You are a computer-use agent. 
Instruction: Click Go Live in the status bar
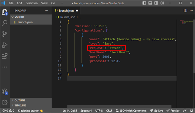click(x=157, y=111)
